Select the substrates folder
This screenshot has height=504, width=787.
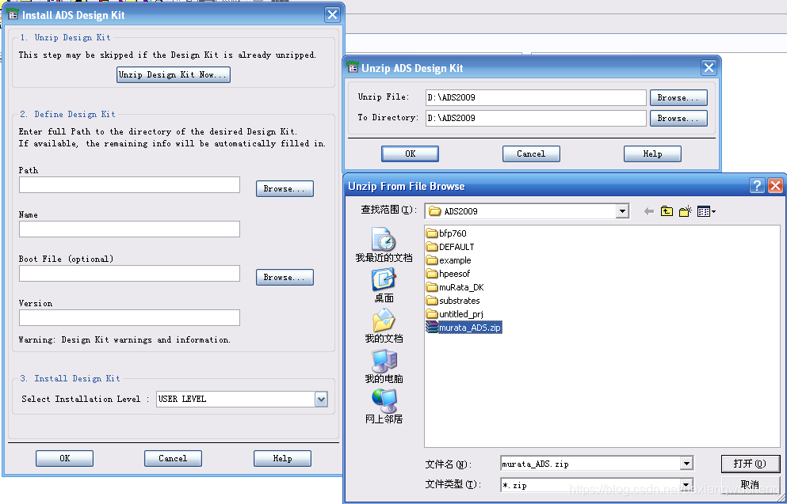click(x=453, y=301)
